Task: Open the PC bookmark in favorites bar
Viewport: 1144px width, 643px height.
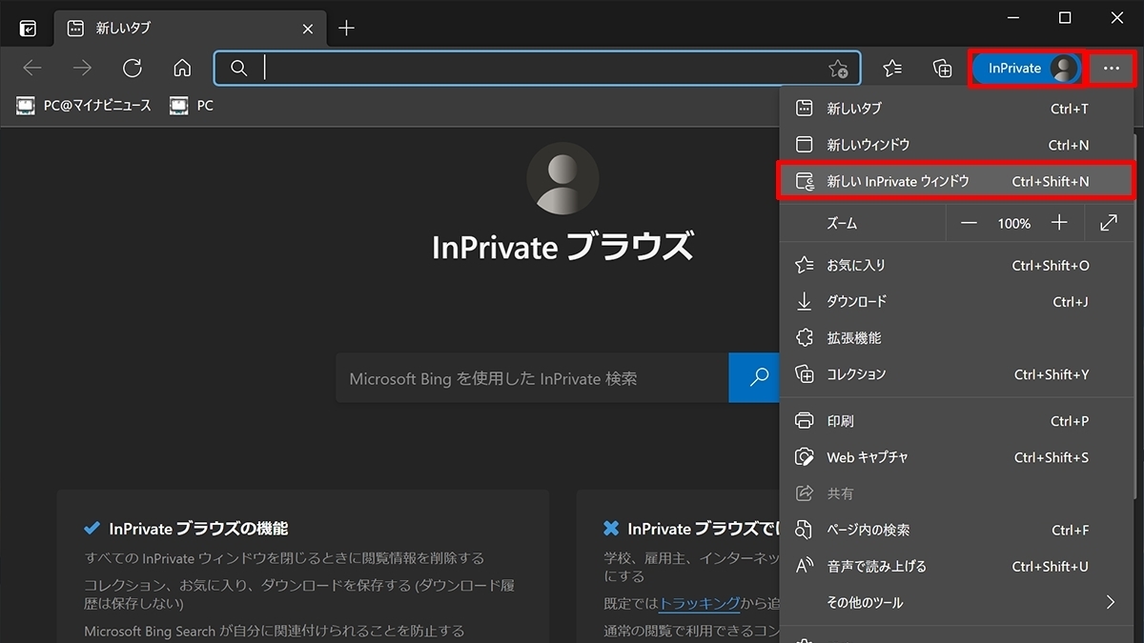Action: pos(192,106)
